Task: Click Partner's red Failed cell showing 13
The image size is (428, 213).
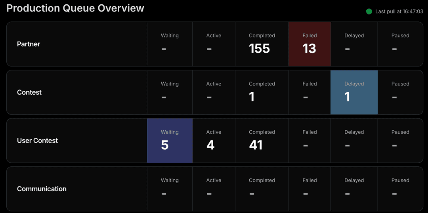Action: point(310,44)
